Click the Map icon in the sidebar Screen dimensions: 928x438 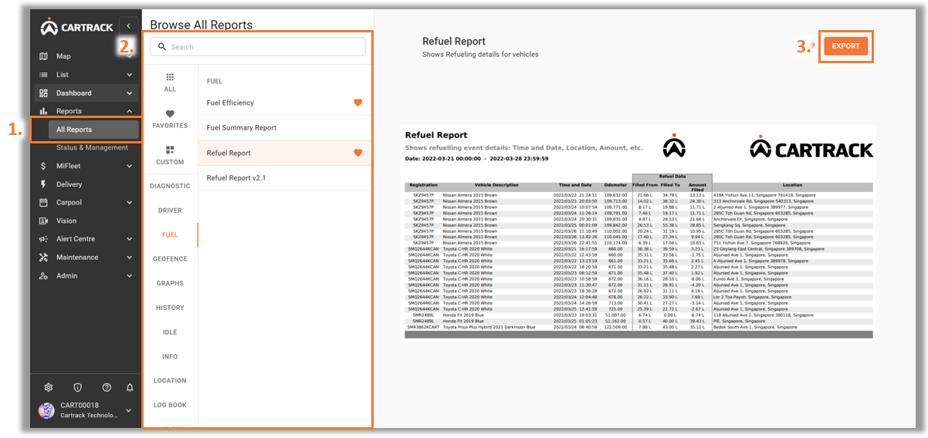(x=44, y=56)
